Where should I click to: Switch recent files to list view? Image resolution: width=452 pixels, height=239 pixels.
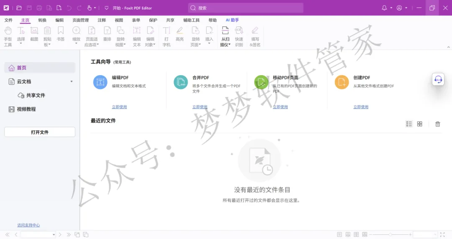(x=409, y=124)
